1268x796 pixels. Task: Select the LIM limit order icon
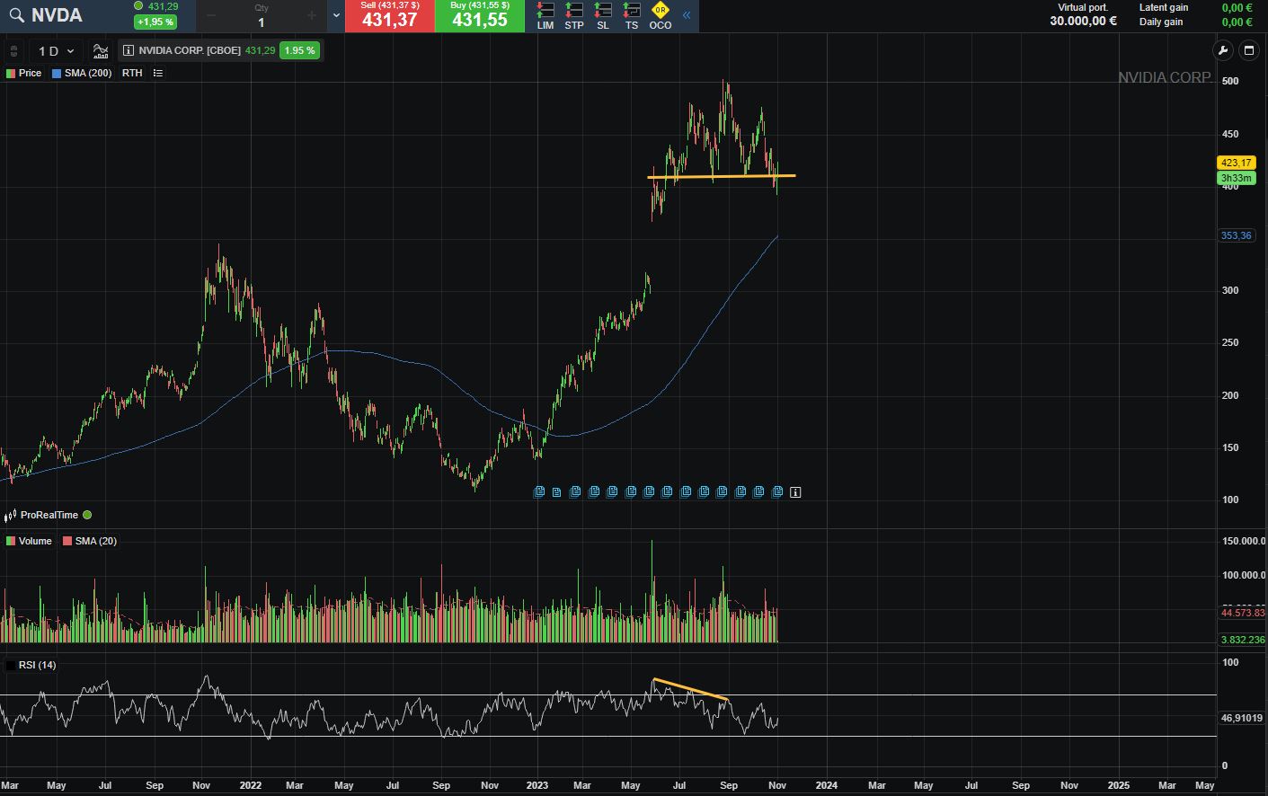[545, 15]
